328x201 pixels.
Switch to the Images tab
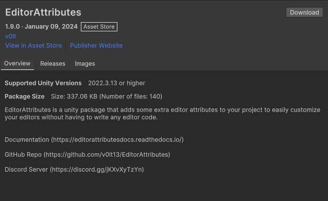[85, 64]
